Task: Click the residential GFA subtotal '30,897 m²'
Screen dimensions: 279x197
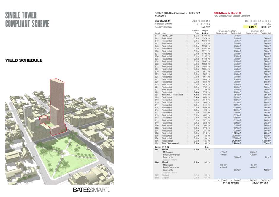Action: 266,180
